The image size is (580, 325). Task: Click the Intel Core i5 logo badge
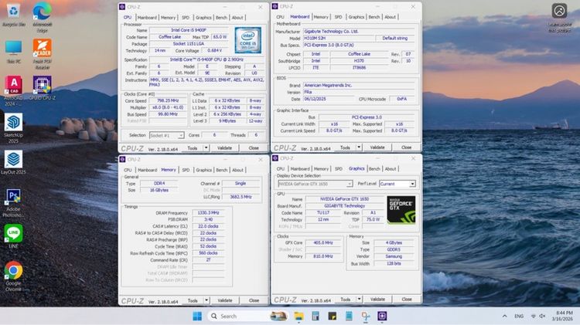click(247, 40)
